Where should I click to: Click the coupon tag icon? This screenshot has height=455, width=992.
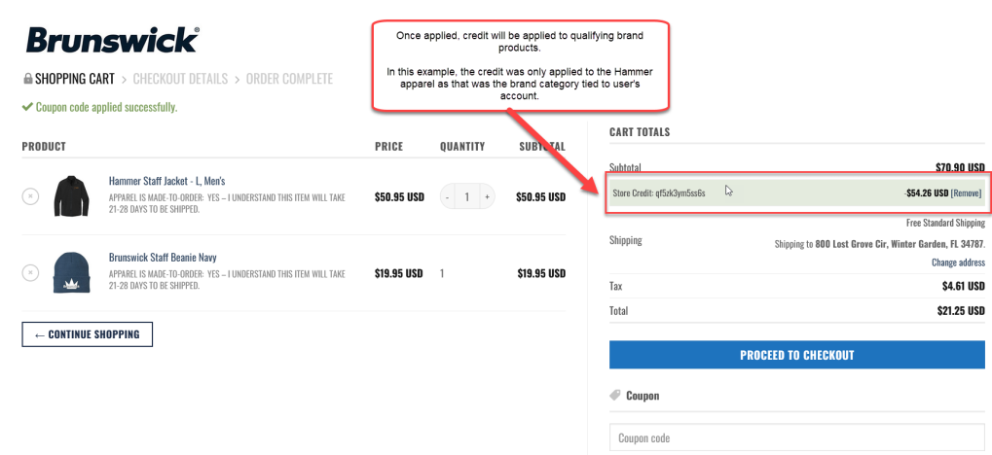pos(615,396)
